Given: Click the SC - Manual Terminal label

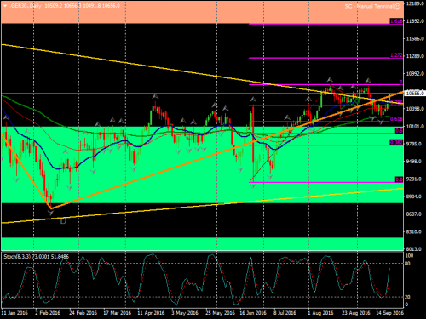Looking at the screenshot, I should click(369, 6).
